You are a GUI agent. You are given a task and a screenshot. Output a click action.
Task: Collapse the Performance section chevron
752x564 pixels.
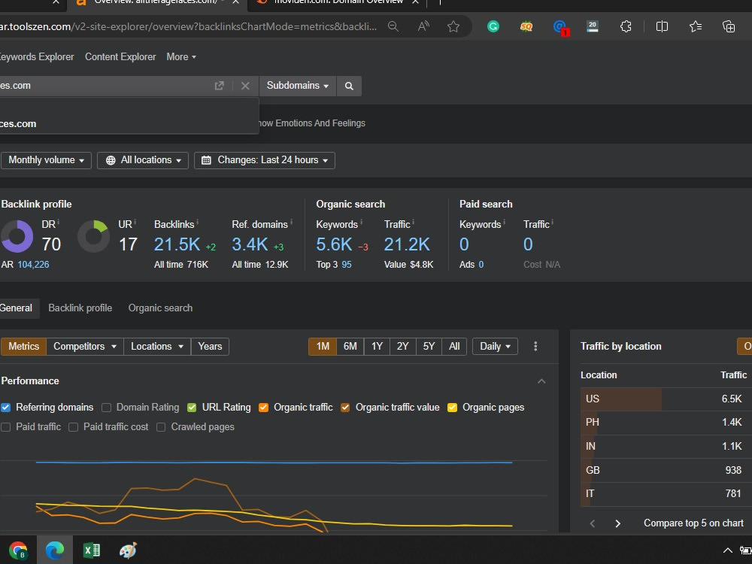[541, 381]
